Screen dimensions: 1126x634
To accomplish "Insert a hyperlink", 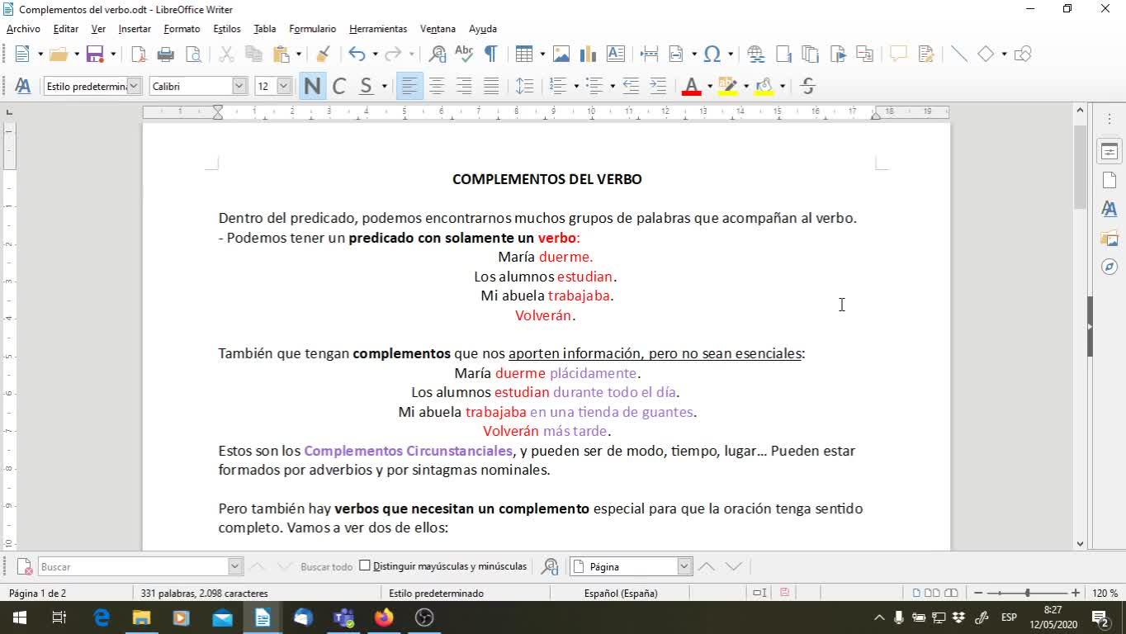I will point(755,54).
